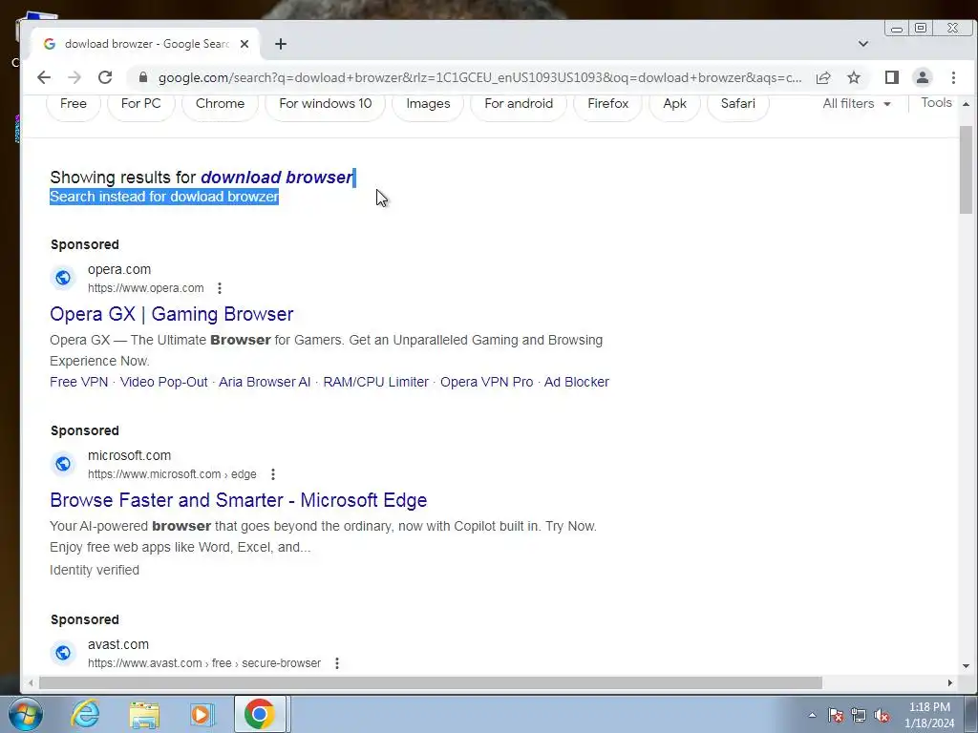Click the forward navigation arrow
Viewport: 978px width, 733px height.
(x=74, y=77)
